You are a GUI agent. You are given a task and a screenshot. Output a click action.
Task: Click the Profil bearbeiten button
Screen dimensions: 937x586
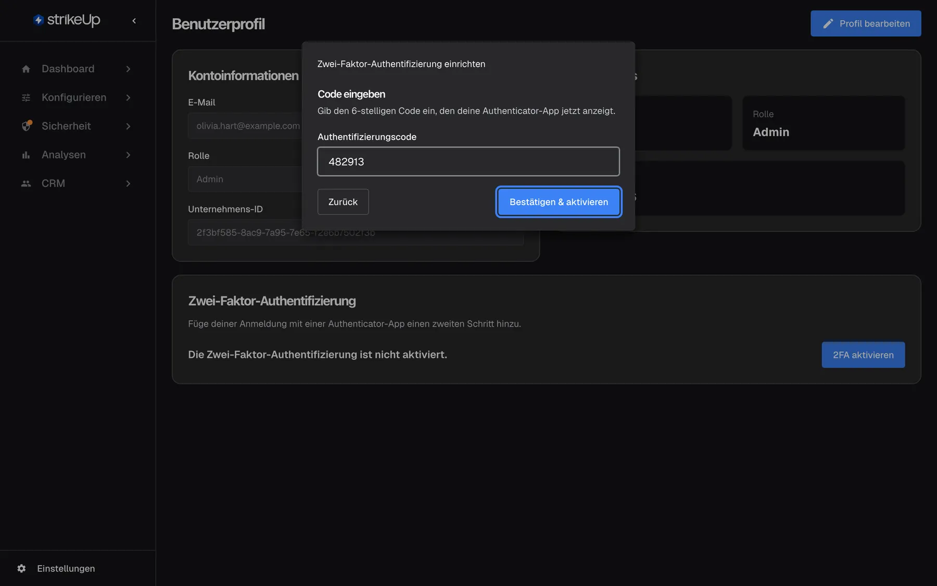click(x=866, y=23)
